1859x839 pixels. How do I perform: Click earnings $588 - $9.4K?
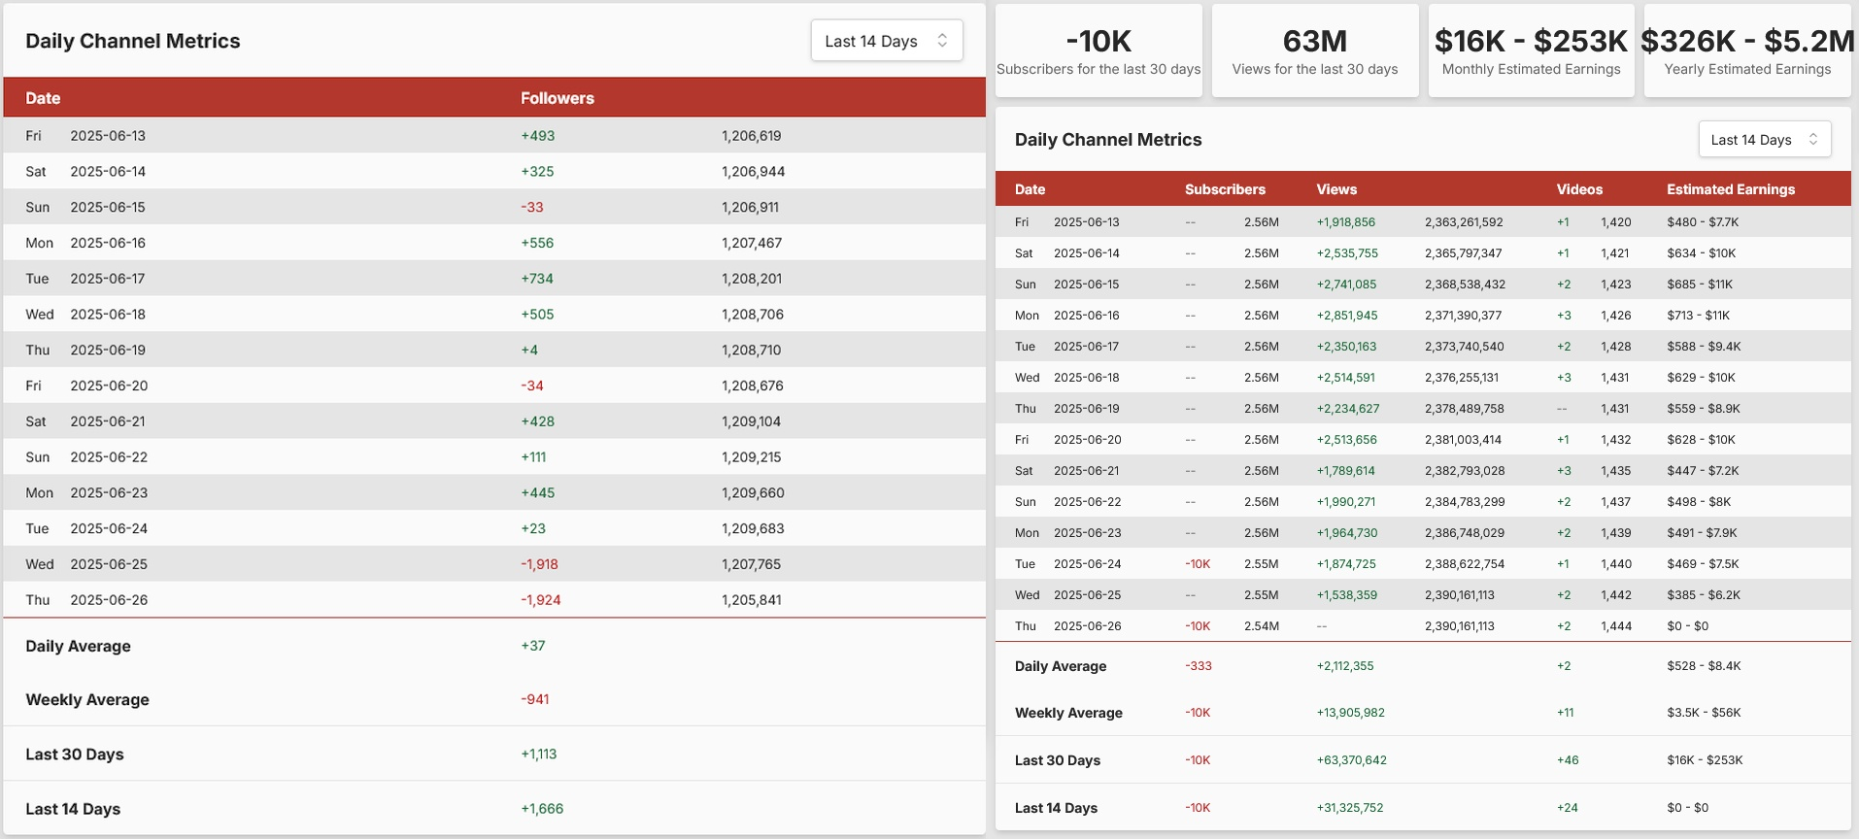pyautogui.click(x=1704, y=347)
